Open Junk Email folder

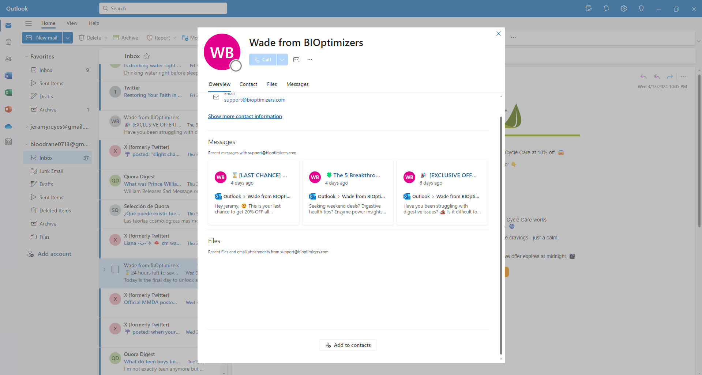(x=57, y=171)
